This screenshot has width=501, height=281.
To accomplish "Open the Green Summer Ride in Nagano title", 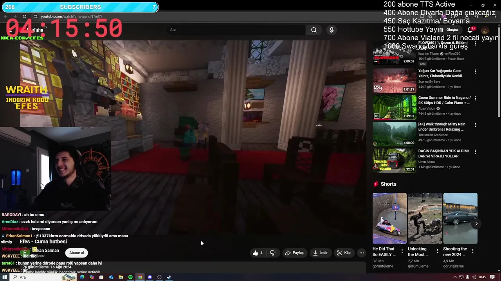I will 444,100.
